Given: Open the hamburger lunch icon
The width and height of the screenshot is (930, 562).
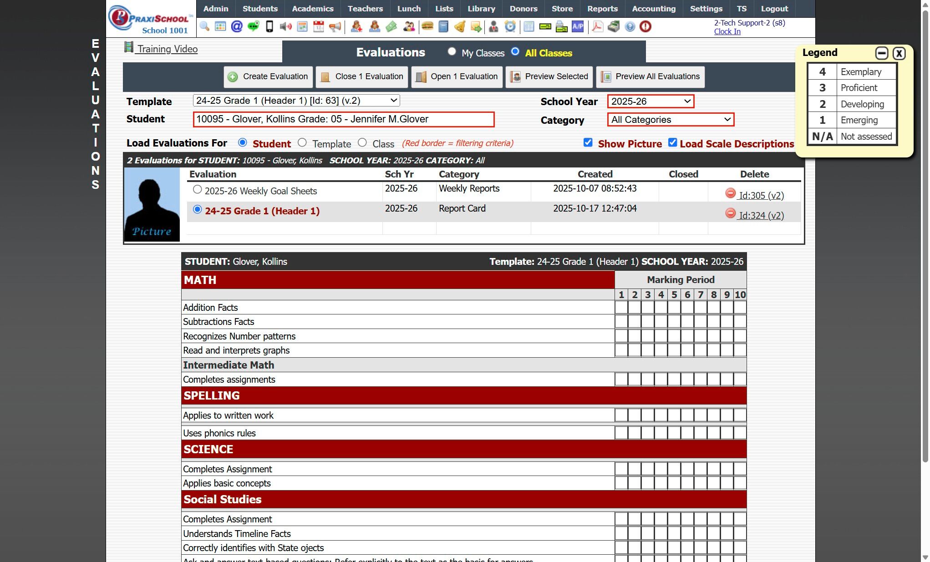Looking at the screenshot, I should 427,27.
